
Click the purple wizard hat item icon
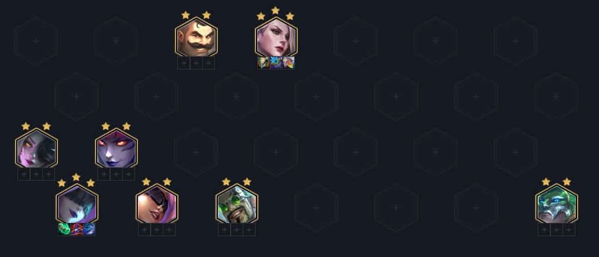click(x=77, y=229)
